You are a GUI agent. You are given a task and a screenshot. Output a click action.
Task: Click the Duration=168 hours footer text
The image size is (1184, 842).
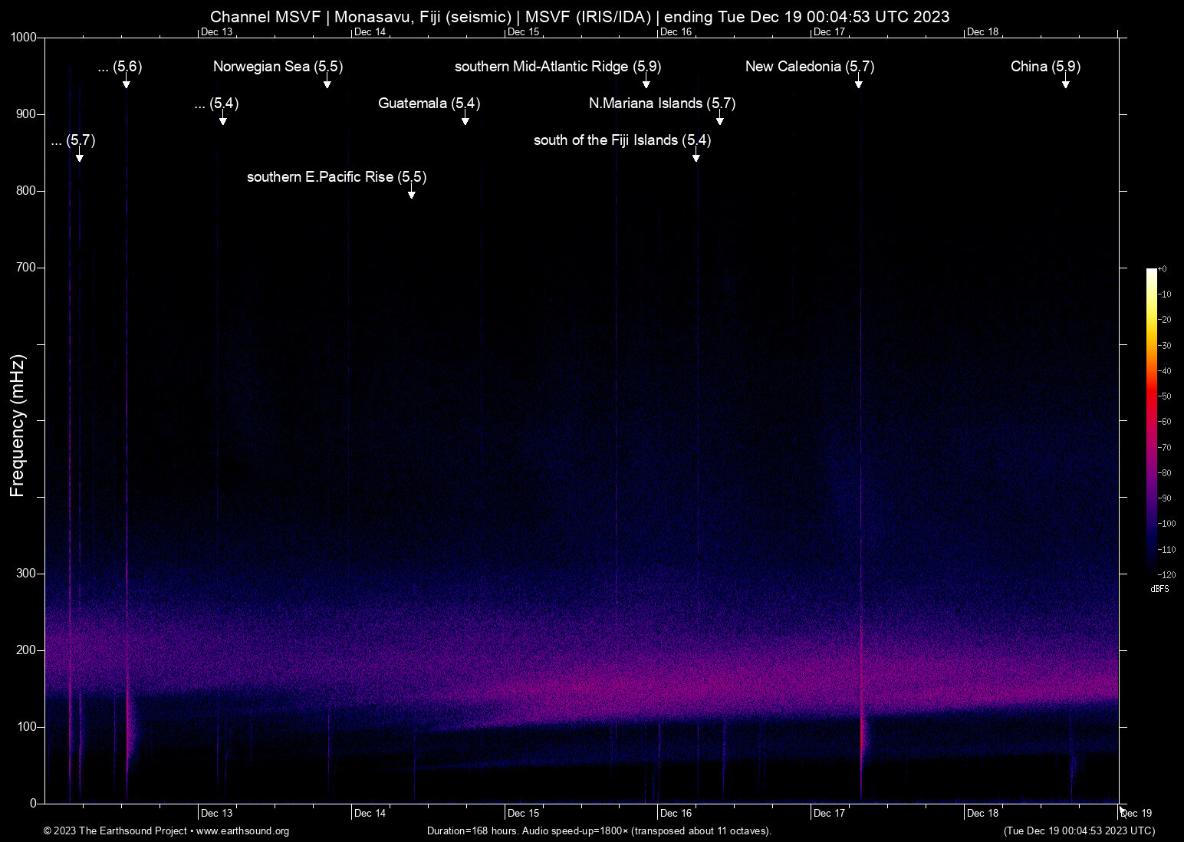click(599, 831)
